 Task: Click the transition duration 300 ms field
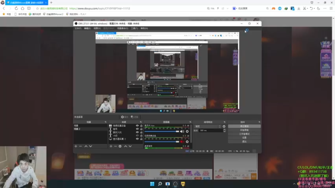pyautogui.click(x=211, y=130)
